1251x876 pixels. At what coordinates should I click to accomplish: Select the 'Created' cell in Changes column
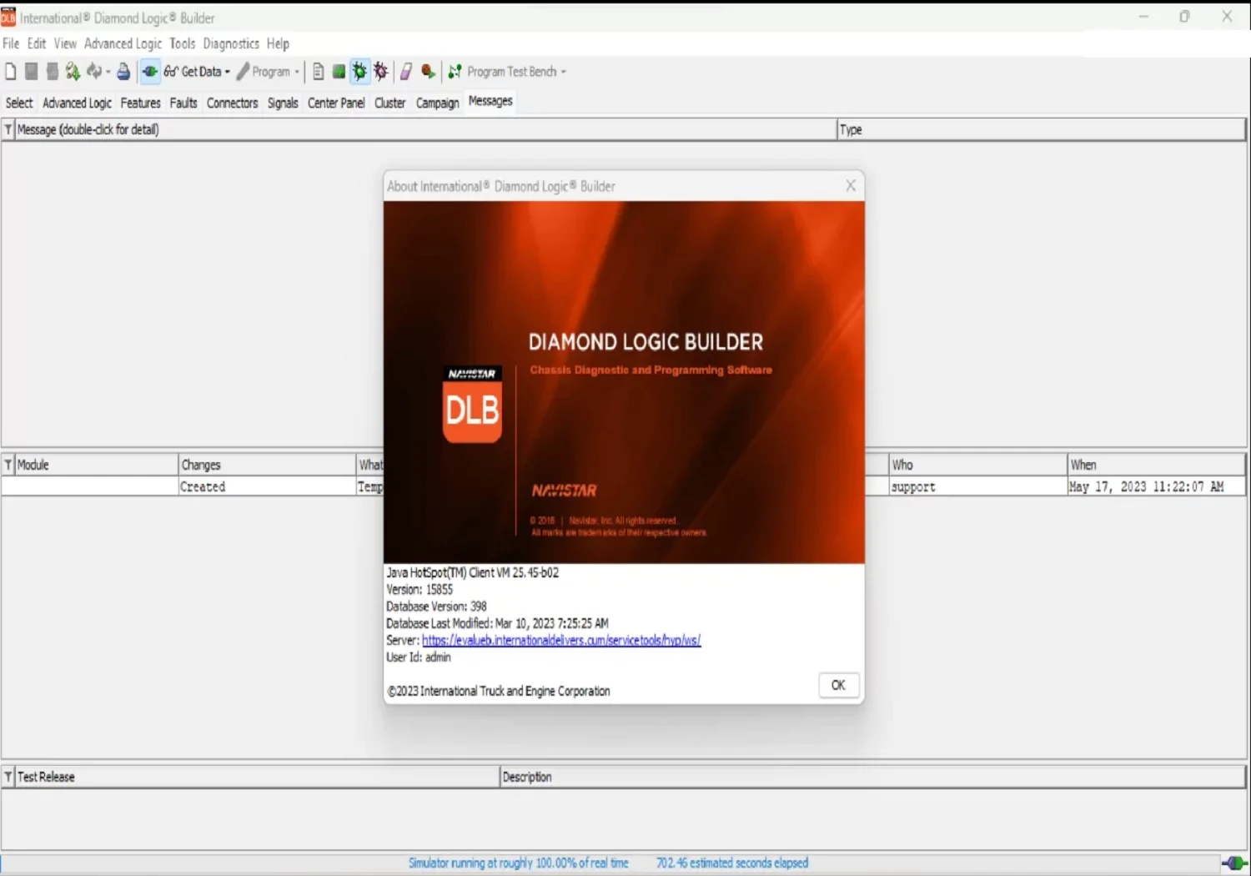[268, 486]
